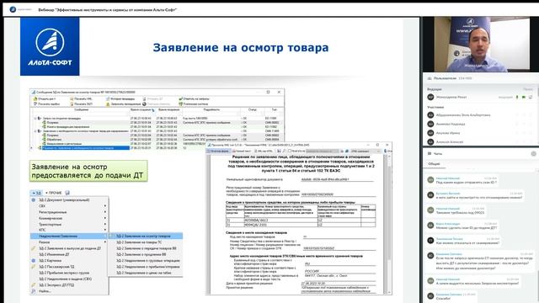Choose ЭД-2 Прибытие экспресс-грузов

pos(70,273)
